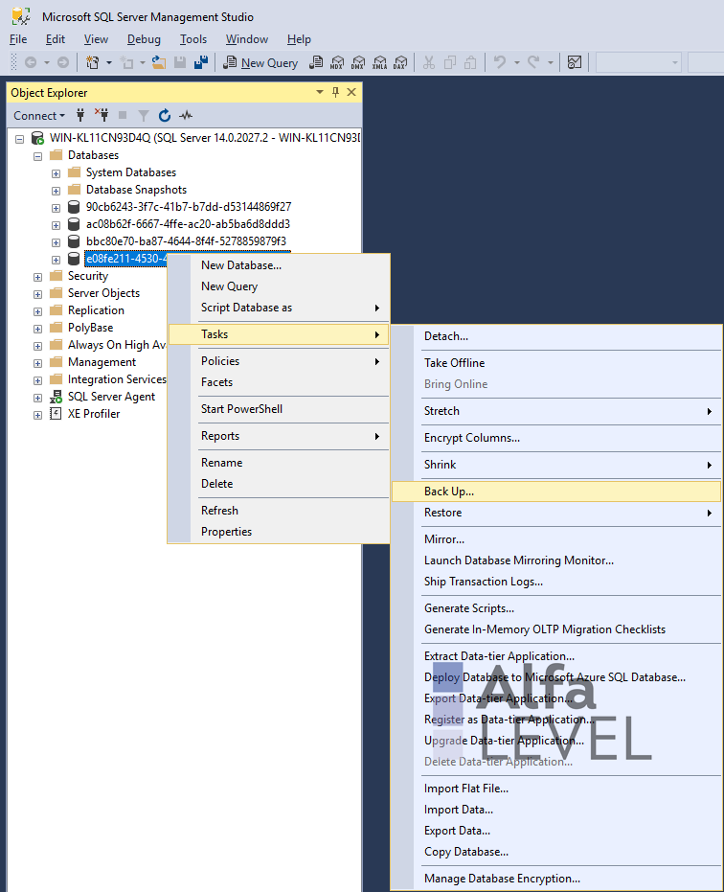Open the Reports submenu

[279, 436]
